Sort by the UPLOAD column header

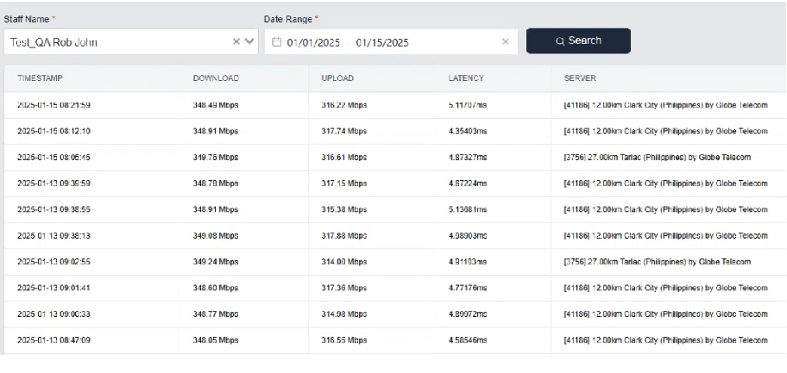(x=337, y=78)
